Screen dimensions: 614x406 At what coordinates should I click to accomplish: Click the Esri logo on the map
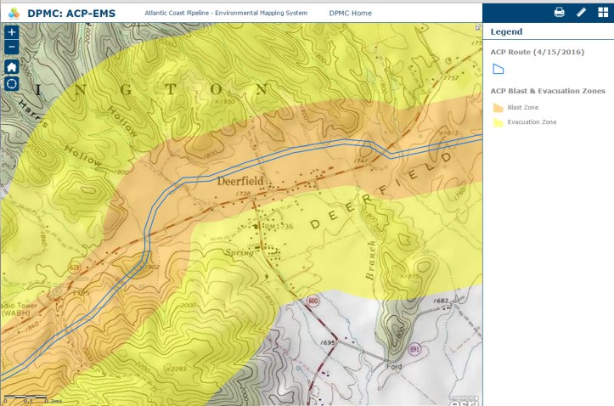(x=464, y=399)
